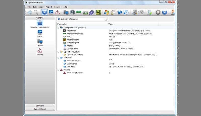The height and width of the screenshot is (116, 201).
Task: Select the Monitor row
Action: click(x=115, y=46)
